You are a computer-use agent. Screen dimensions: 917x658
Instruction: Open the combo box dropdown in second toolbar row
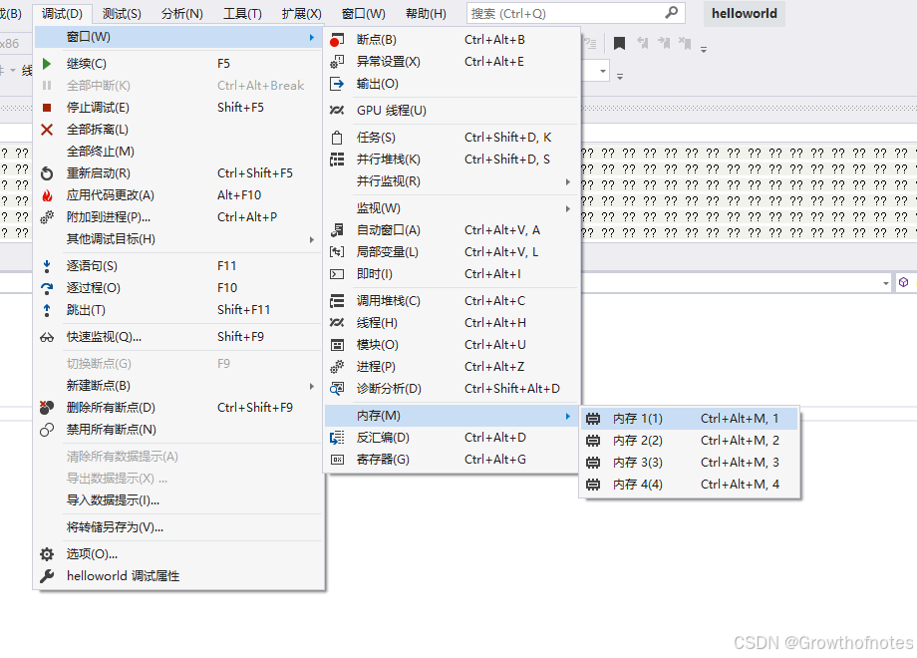point(602,72)
